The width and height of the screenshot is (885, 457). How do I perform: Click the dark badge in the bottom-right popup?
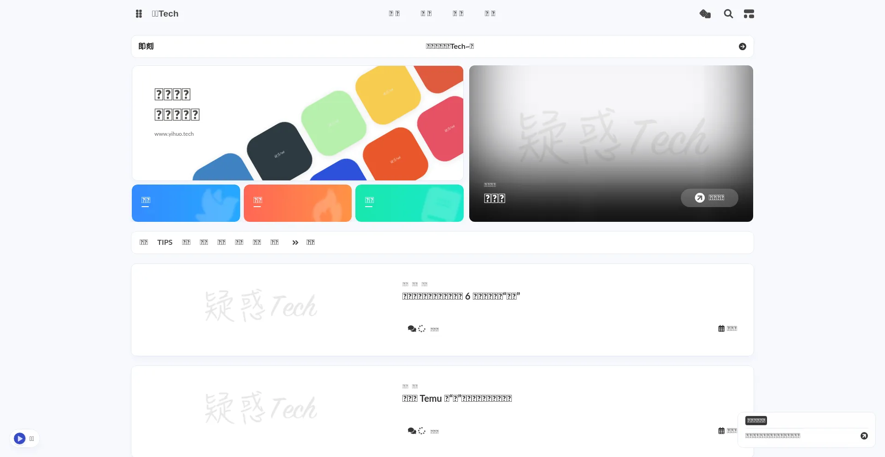[x=756, y=421]
